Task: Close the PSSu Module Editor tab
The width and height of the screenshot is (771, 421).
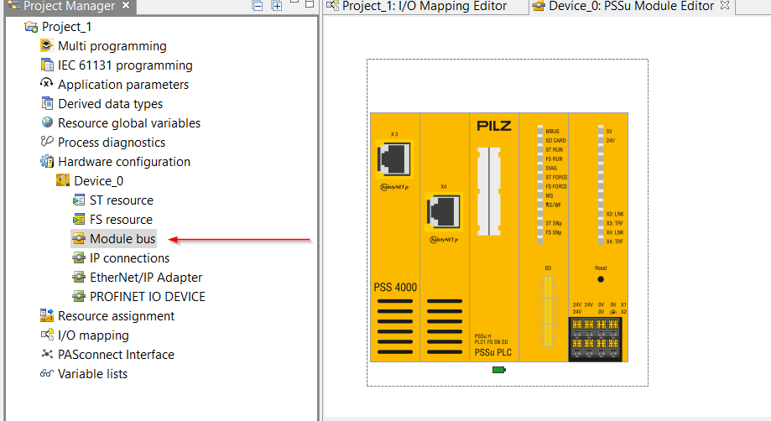Action: (725, 5)
